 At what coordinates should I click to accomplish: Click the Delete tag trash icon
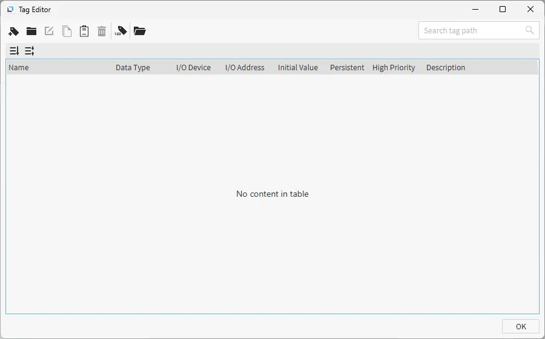click(x=102, y=31)
